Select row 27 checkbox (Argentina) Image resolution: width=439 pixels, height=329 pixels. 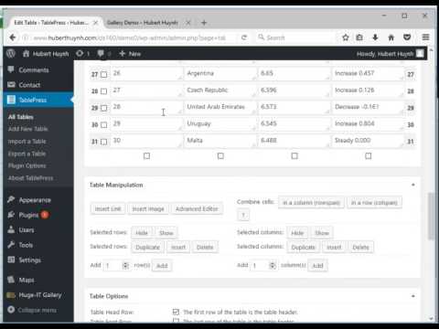(x=104, y=75)
